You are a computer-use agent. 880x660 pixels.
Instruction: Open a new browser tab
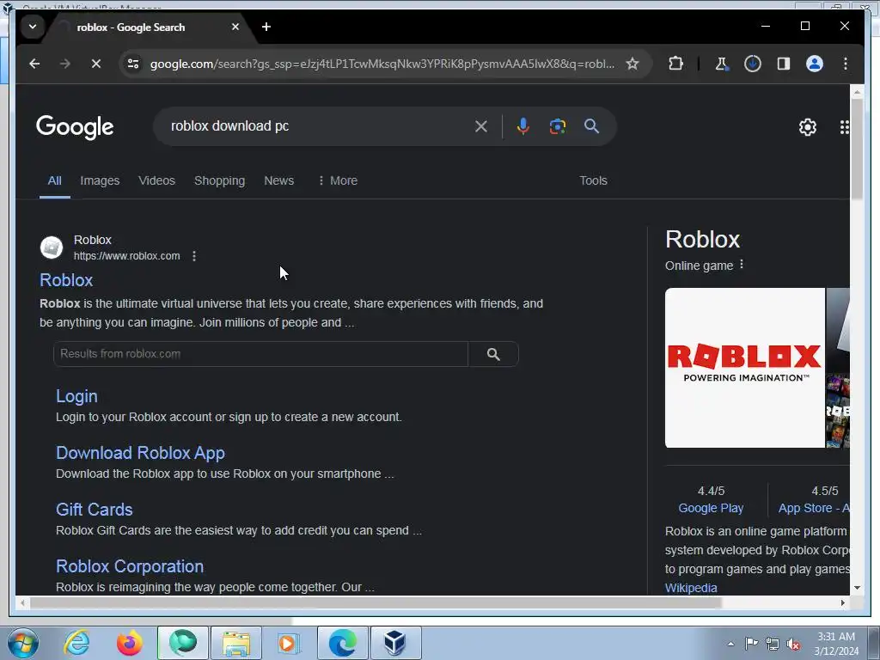click(266, 27)
